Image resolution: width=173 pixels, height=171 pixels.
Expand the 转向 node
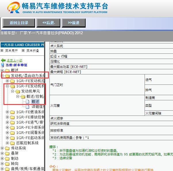[x=2, y=164]
